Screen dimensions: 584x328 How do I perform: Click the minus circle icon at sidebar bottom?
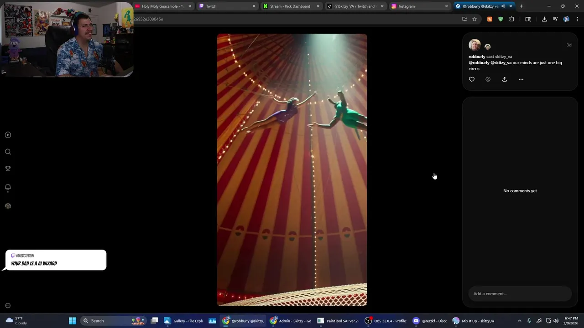(8, 306)
